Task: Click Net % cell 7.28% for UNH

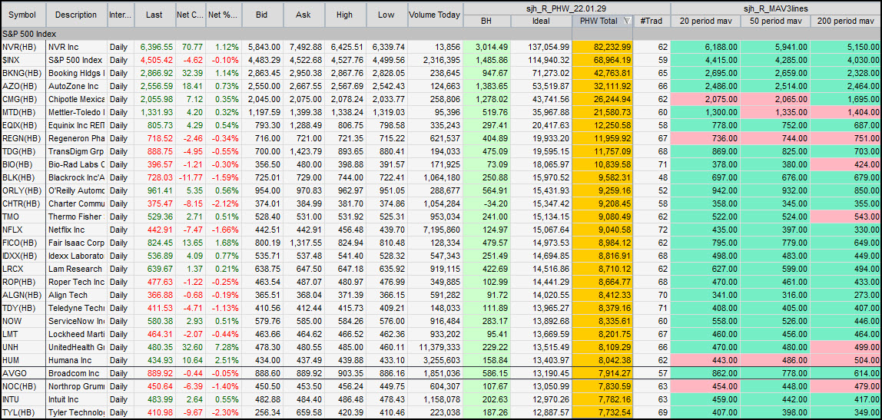Action: pyautogui.click(x=224, y=346)
